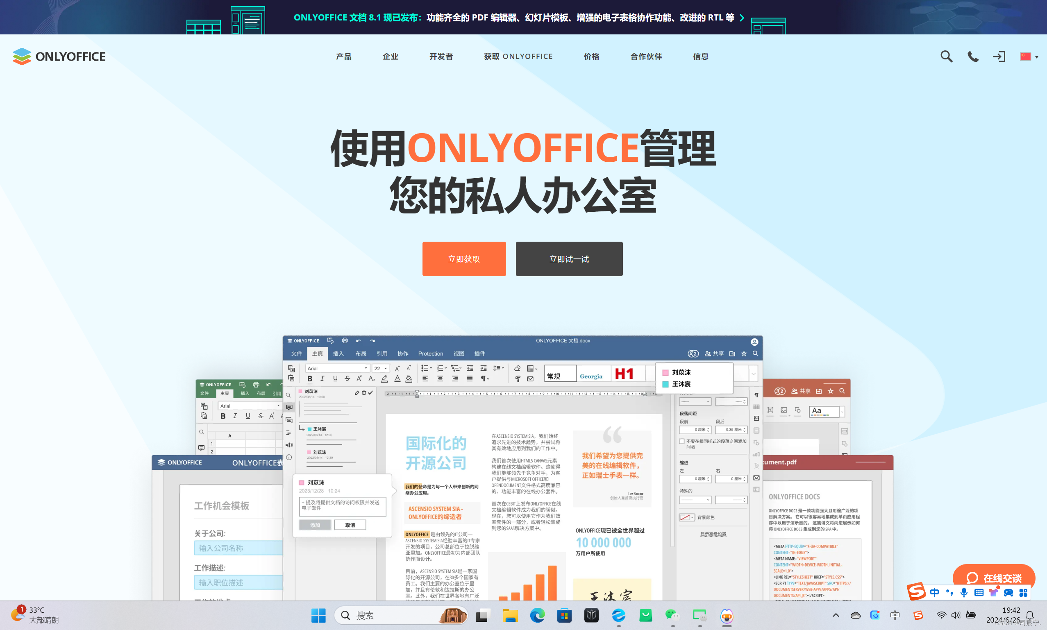
Task: Click the phone contact icon in header
Action: tap(973, 57)
